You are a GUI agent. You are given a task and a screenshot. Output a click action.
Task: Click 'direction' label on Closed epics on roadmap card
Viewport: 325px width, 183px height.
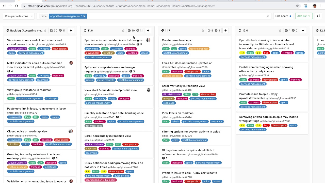point(13,144)
